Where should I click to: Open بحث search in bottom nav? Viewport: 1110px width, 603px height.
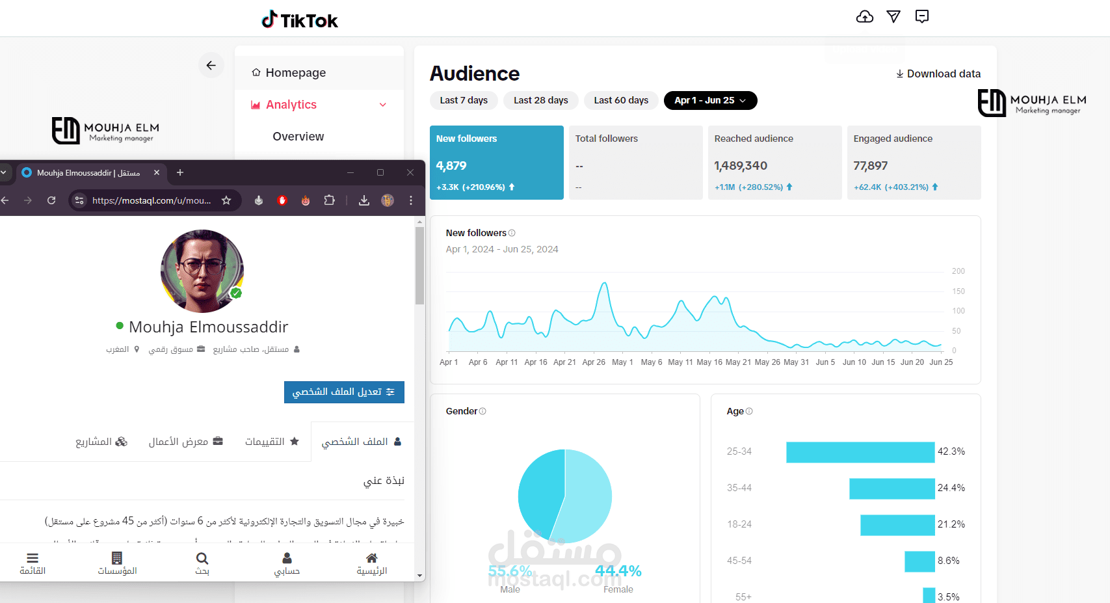[x=202, y=563]
